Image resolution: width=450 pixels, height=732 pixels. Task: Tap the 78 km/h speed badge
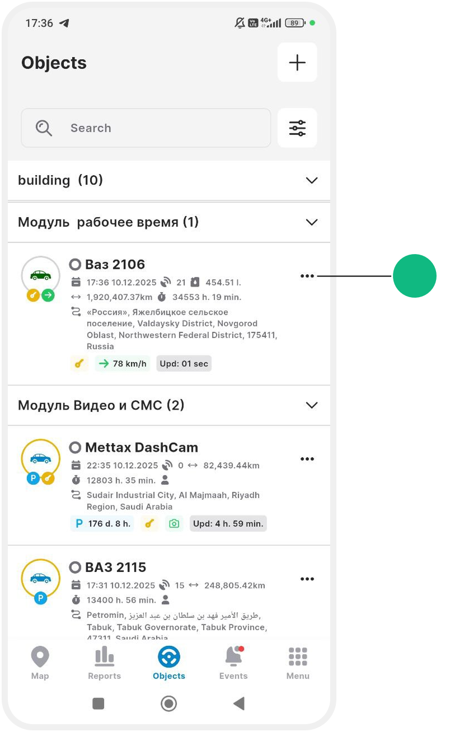pos(123,364)
